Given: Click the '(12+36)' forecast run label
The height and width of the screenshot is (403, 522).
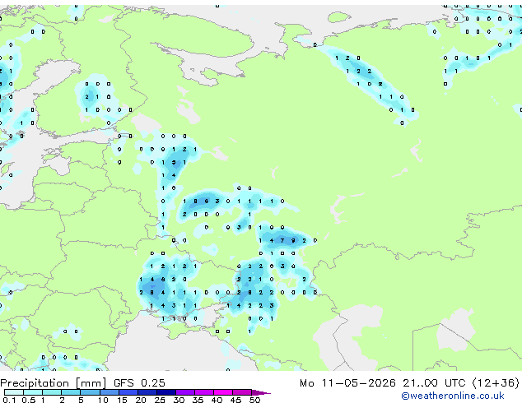Looking at the screenshot, I should tap(496, 383).
